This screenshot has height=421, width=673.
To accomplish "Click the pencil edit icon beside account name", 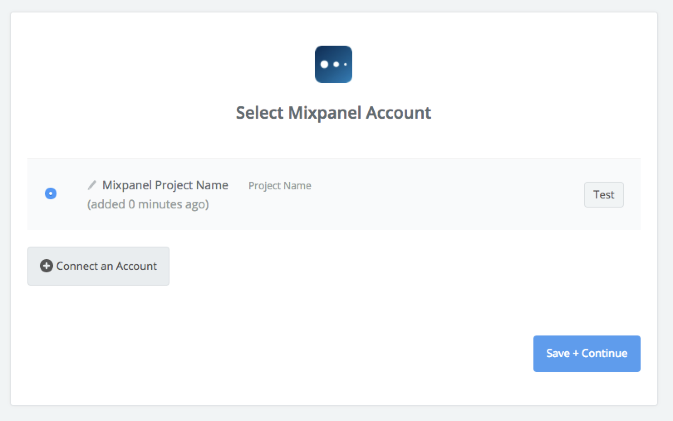I will point(92,185).
